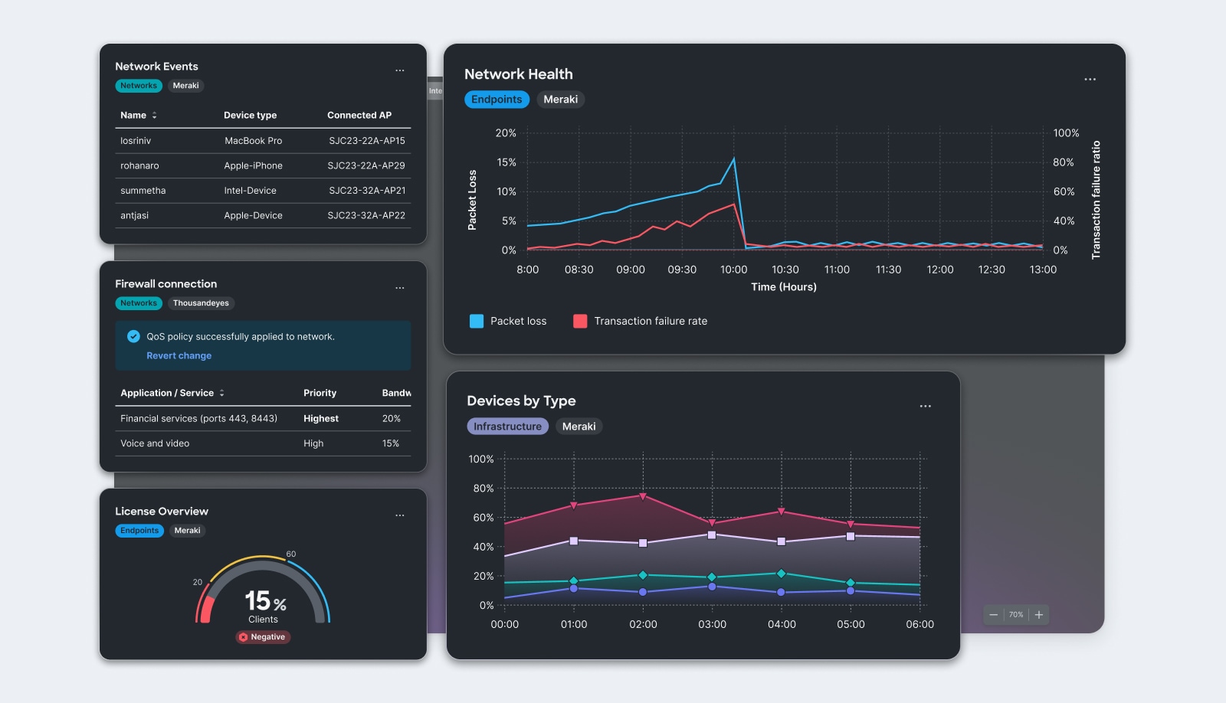The width and height of the screenshot is (1226, 703).
Task: Click the SJC23-22A-AP29 access point cell
Action: [366, 165]
